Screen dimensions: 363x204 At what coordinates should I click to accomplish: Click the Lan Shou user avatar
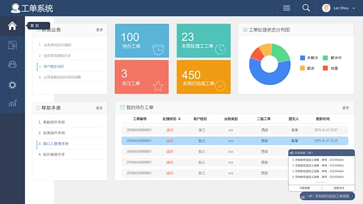[x=326, y=8]
